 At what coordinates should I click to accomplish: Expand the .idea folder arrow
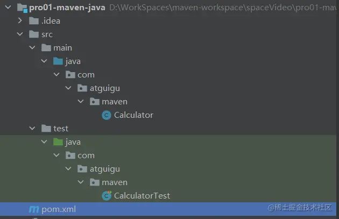(x=20, y=21)
